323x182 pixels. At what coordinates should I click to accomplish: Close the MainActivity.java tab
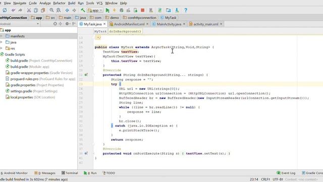coord(184,24)
